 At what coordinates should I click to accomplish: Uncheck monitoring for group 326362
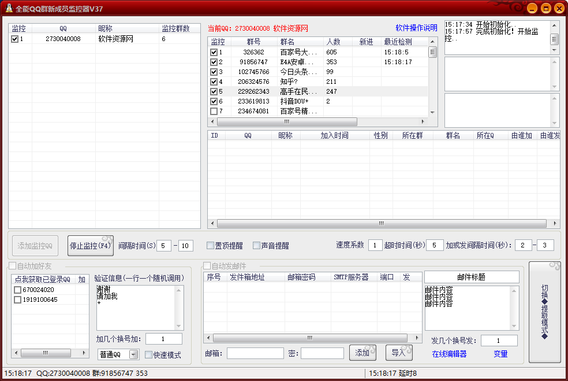tap(214, 51)
